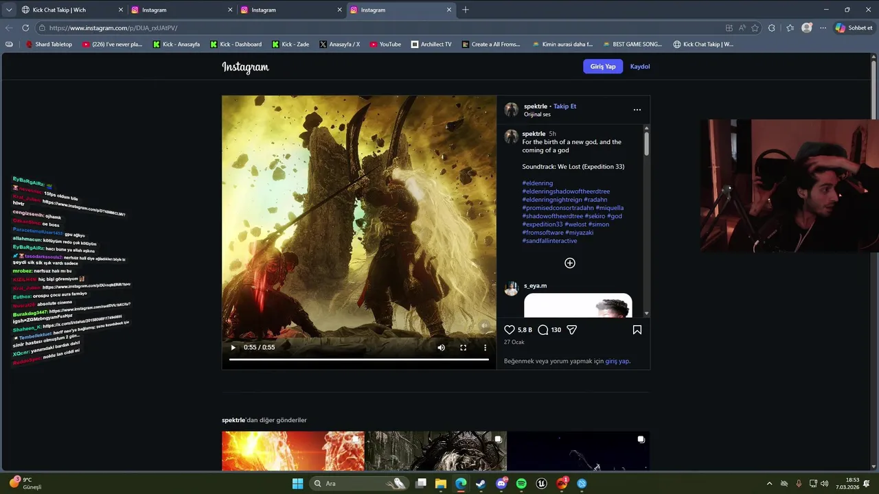879x494 pixels.
Task: Open the browser's Settings and more menu
Action: click(x=823, y=28)
